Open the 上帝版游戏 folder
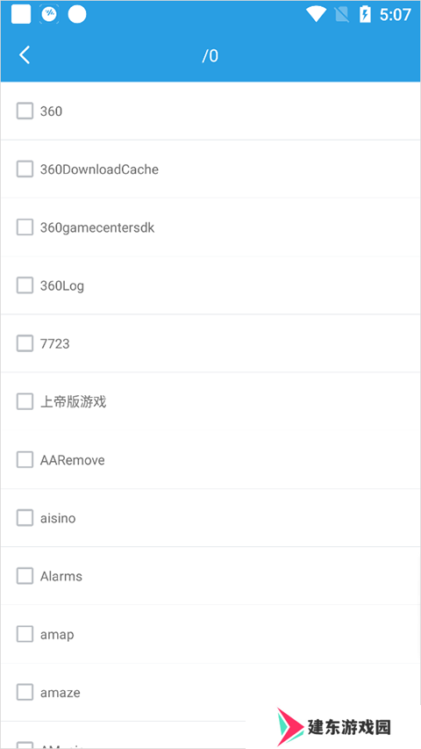 210,402
